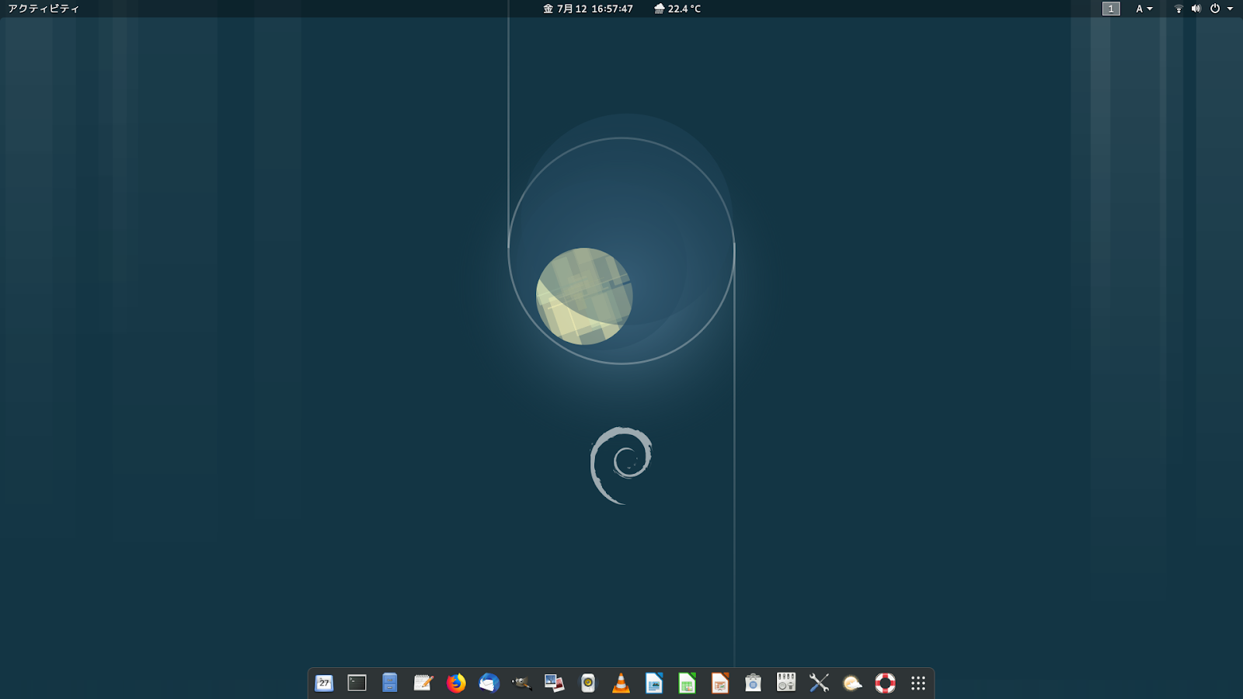Launch the Thunderbird mail client
This screenshot has width=1243, height=699.
point(489,683)
